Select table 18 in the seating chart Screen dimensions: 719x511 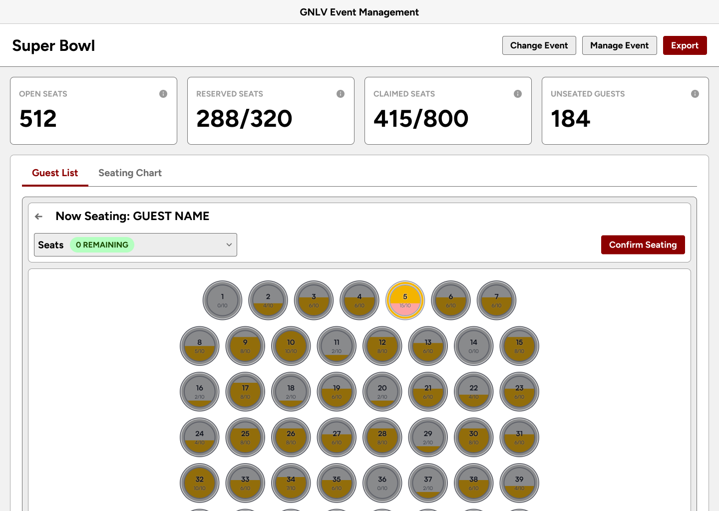pos(291,392)
